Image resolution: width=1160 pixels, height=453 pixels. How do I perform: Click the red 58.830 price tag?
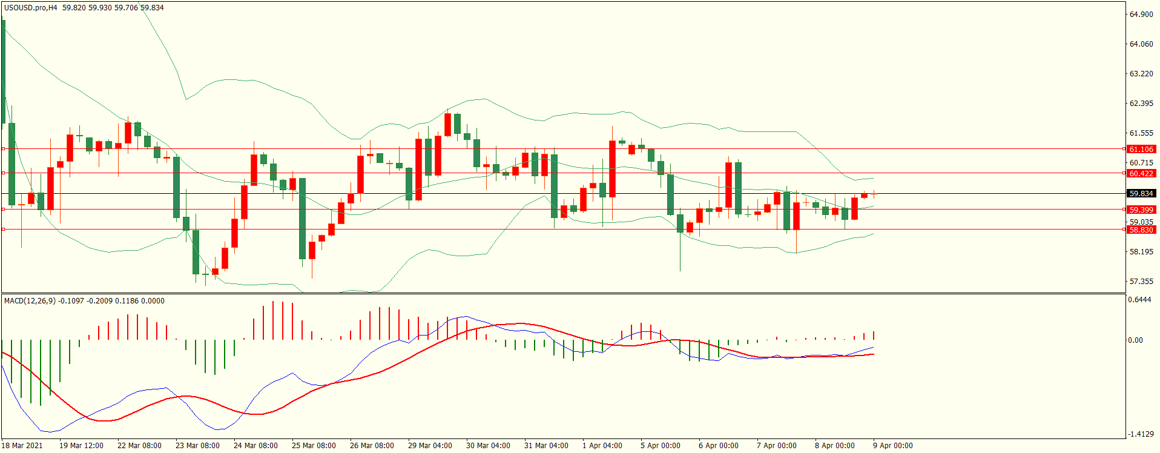click(x=1141, y=230)
